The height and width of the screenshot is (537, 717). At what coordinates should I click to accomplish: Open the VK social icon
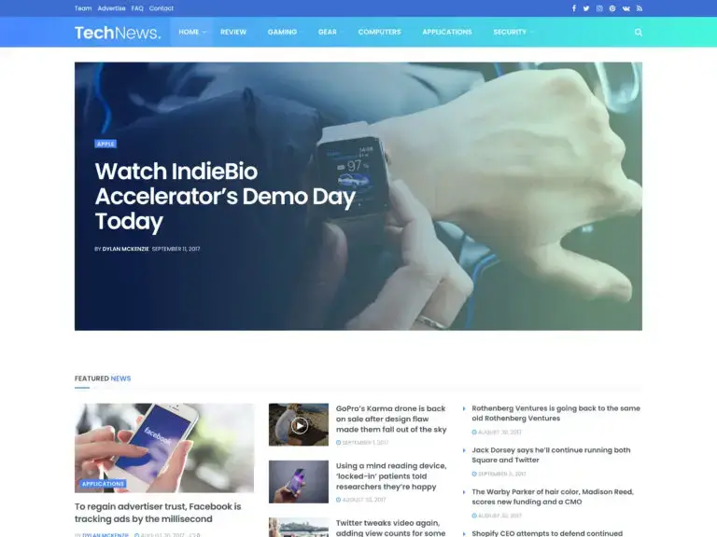[x=626, y=8]
